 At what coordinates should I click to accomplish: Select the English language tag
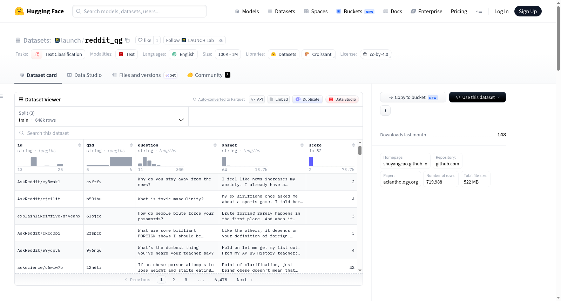(183, 54)
